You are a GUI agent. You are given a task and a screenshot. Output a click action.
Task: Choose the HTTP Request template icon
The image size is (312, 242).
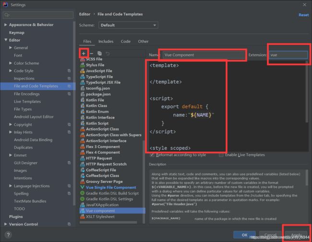click(x=83, y=158)
